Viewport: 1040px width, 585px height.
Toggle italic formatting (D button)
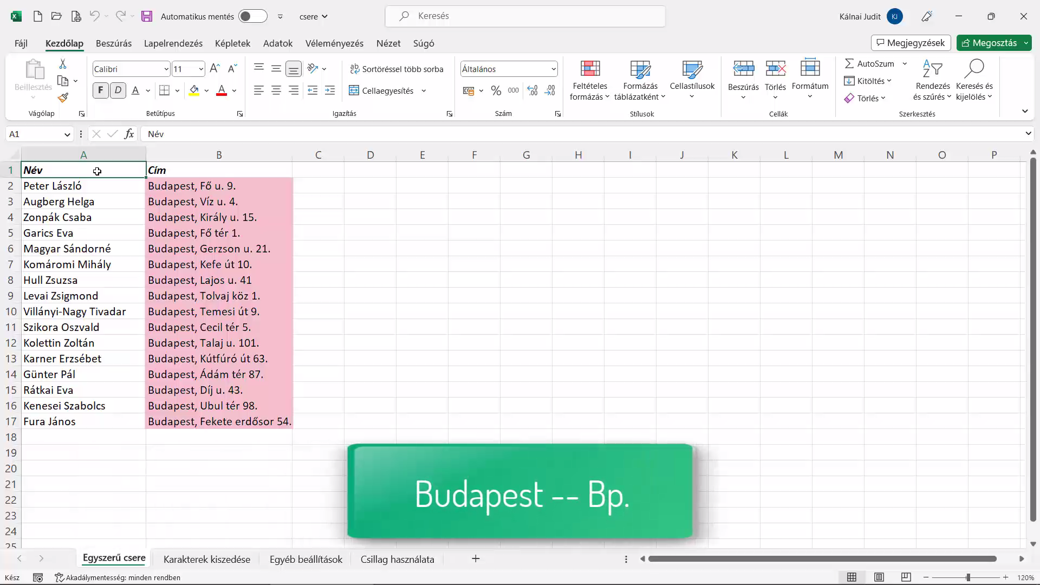[x=118, y=90]
